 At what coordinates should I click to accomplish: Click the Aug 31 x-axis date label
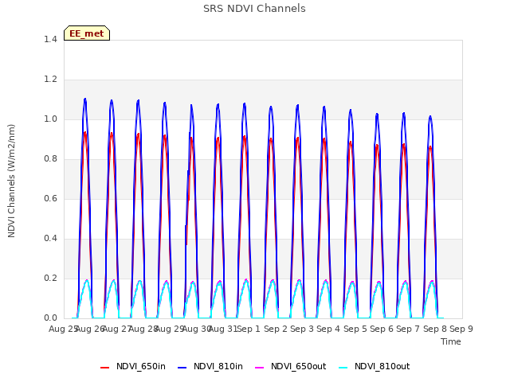point(222,329)
